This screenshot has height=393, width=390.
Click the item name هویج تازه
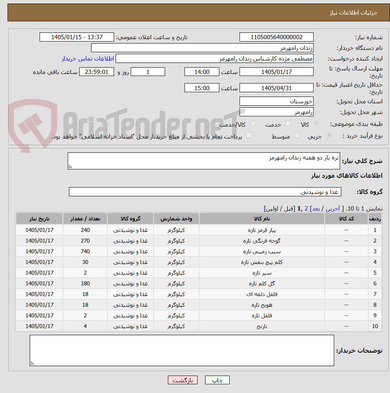coord(262,305)
